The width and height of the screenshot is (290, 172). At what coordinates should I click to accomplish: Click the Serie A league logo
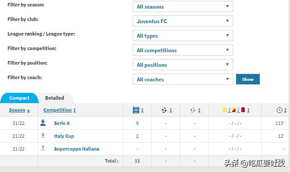pos(43,123)
